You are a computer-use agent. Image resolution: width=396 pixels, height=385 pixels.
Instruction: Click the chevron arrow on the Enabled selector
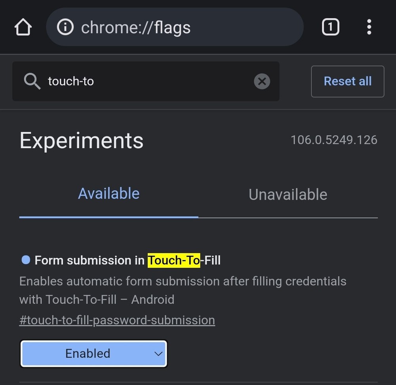tap(158, 353)
